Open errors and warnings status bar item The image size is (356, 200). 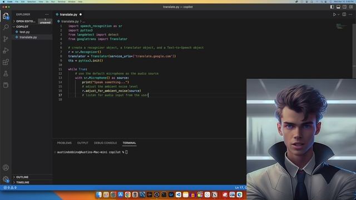10,188
